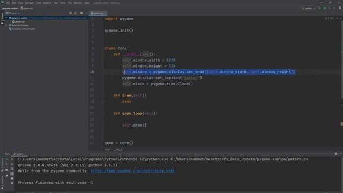
Task: Click the __init__ breadcrumb below editor
Action: pos(118,150)
